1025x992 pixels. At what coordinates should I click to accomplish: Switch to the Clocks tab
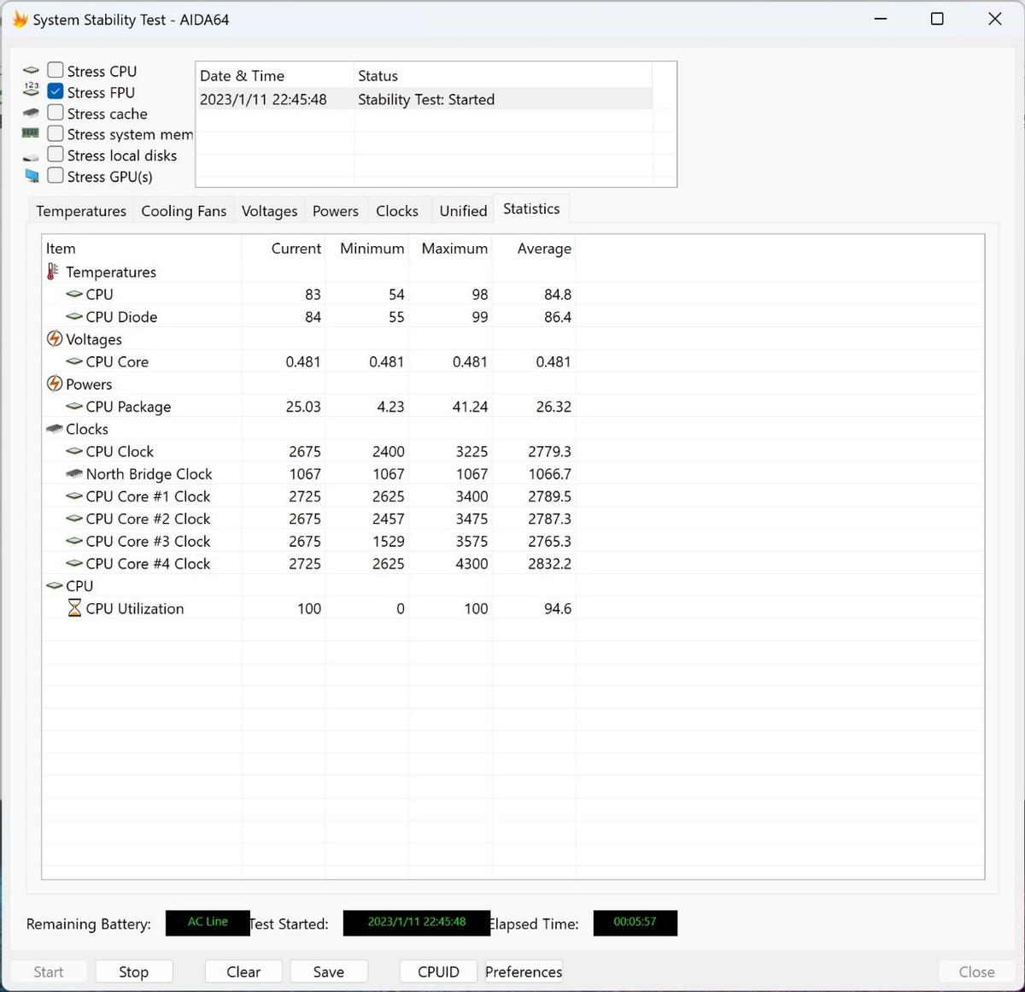(x=397, y=211)
